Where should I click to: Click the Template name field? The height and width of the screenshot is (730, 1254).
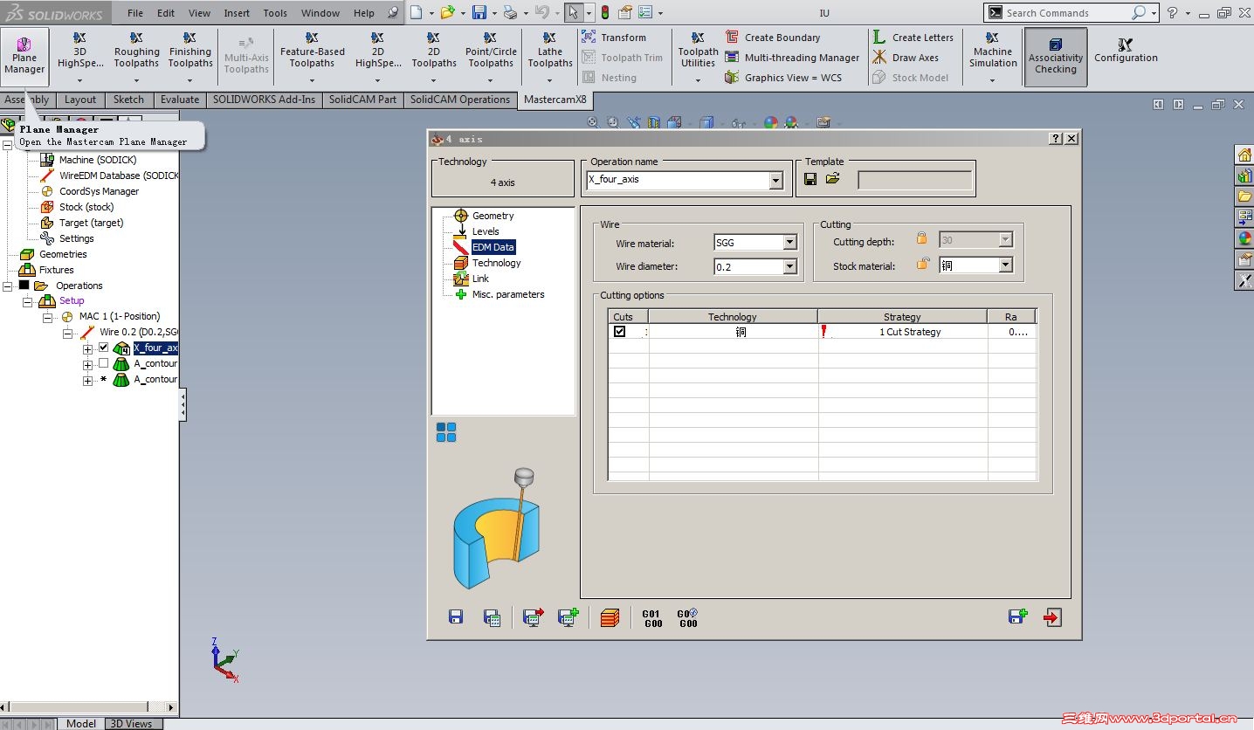click(x=915, y=180)
